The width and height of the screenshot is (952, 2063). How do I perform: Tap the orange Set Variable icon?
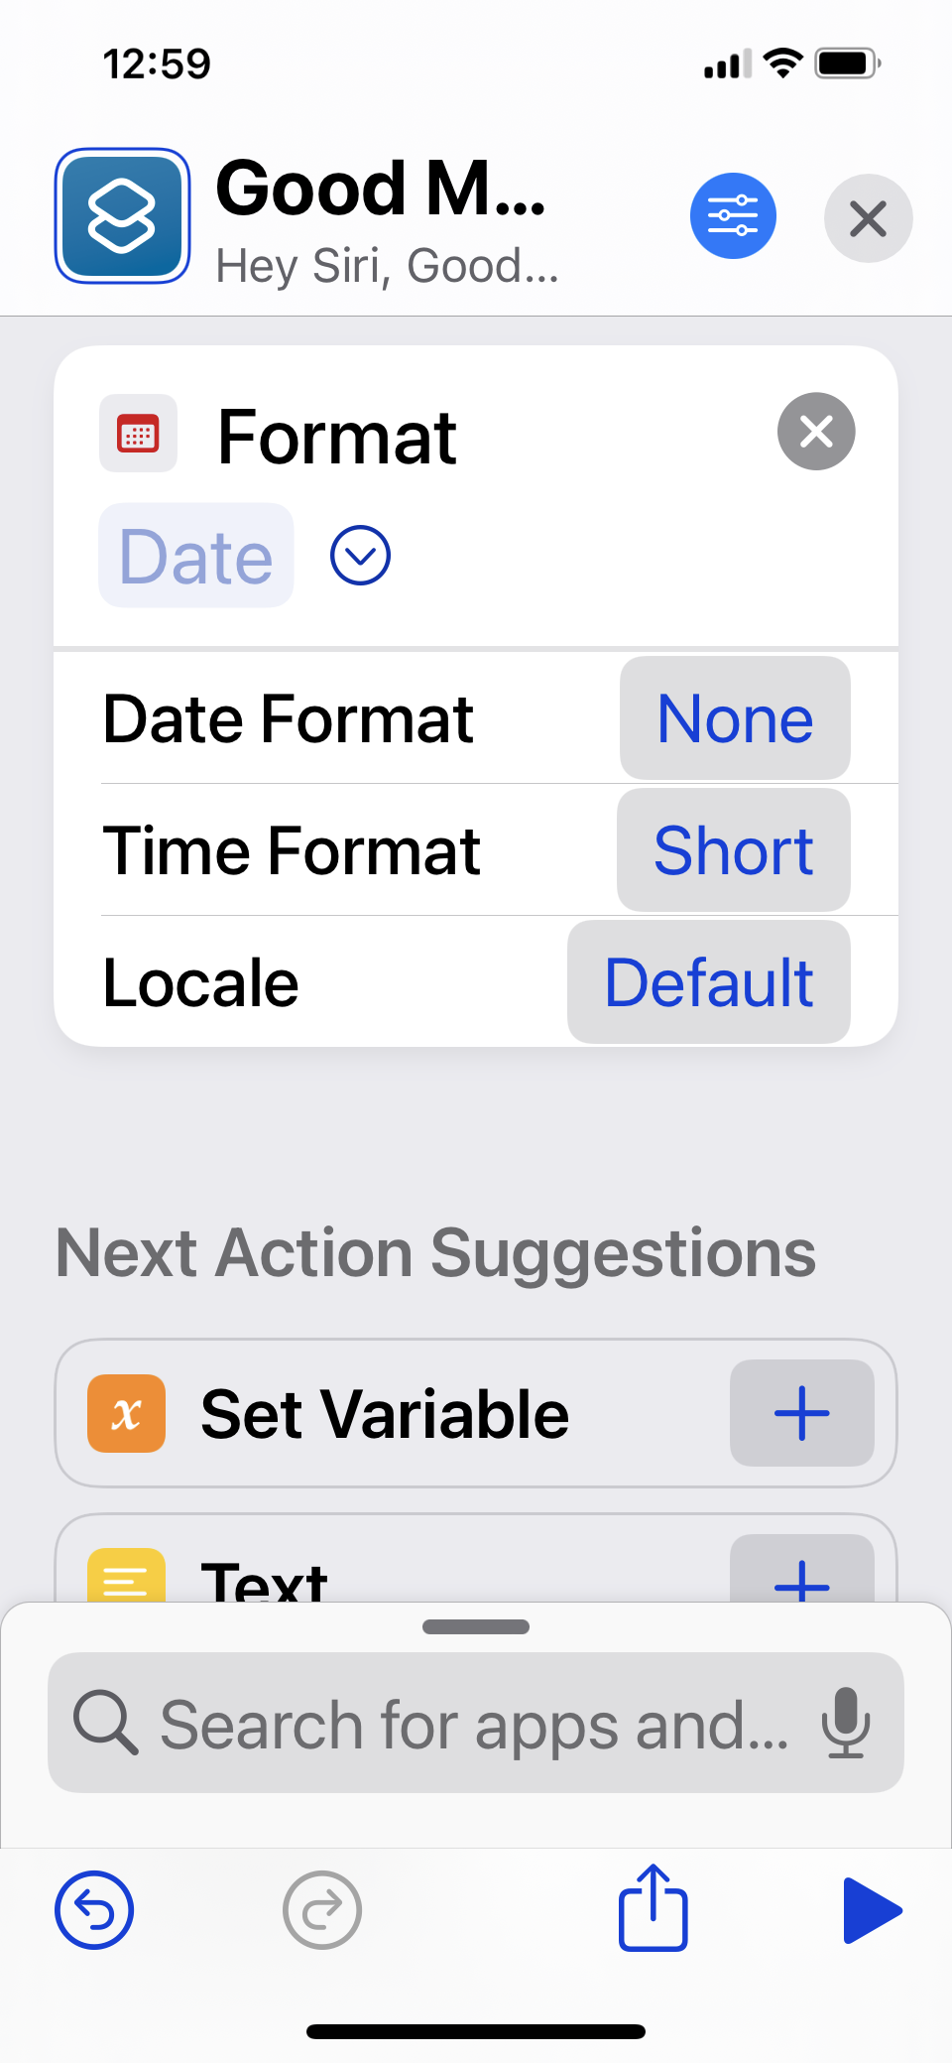click(x=127, y=1413)
